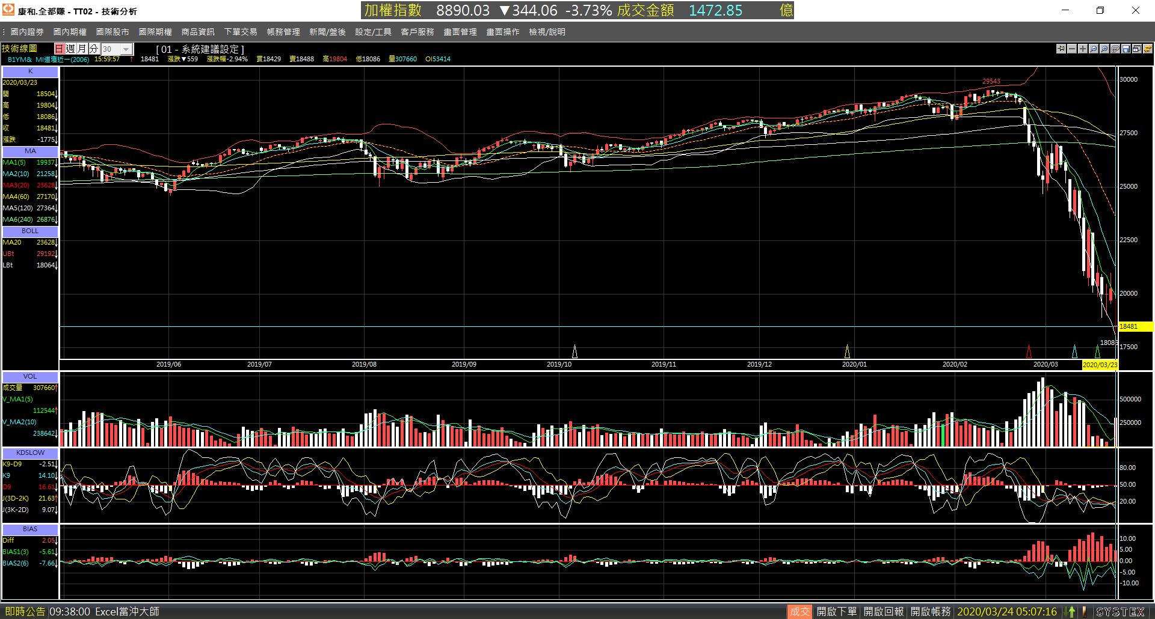Click the MA indicator panel header
This screenshot has width=1155, height=619.
pyautogui.click(x=30, y=151)
